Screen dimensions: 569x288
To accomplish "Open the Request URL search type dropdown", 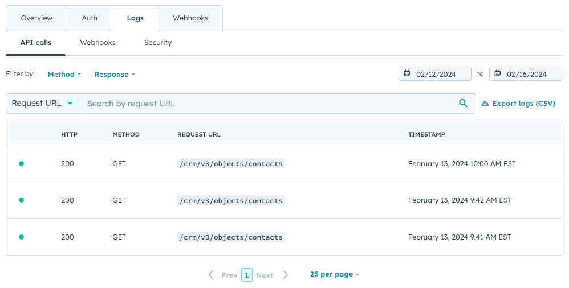I will click(x=43, y=104).
